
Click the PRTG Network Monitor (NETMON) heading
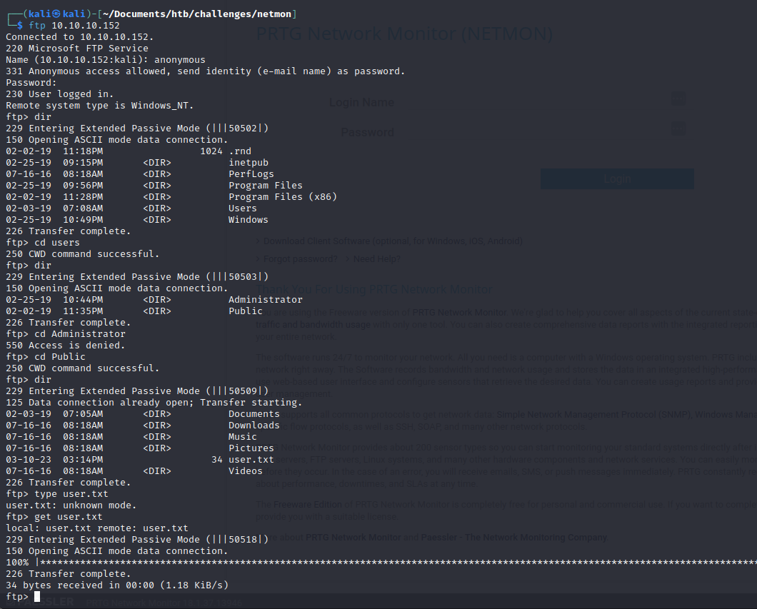pyautogui.click(x=404, y=34)
